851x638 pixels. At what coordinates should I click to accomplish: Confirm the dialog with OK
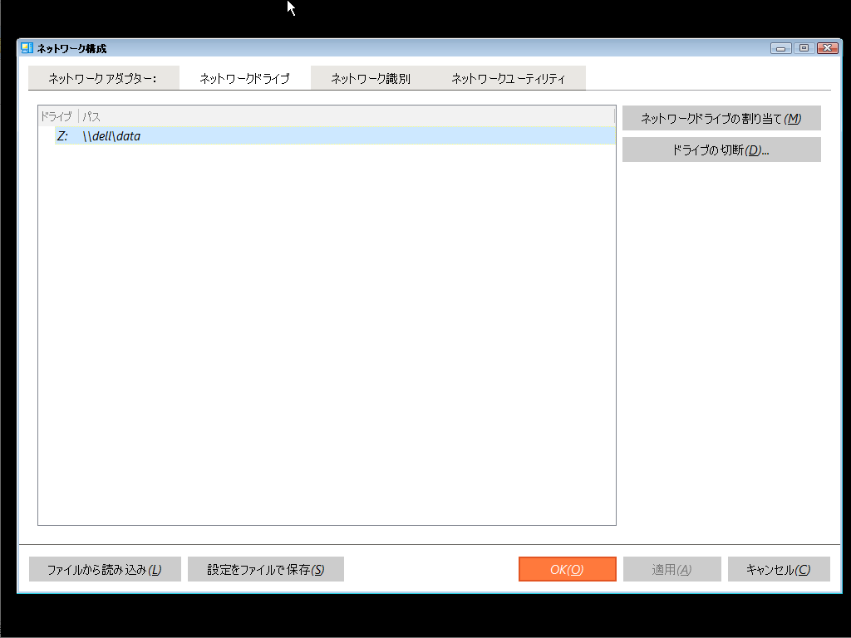click(567, 569)
